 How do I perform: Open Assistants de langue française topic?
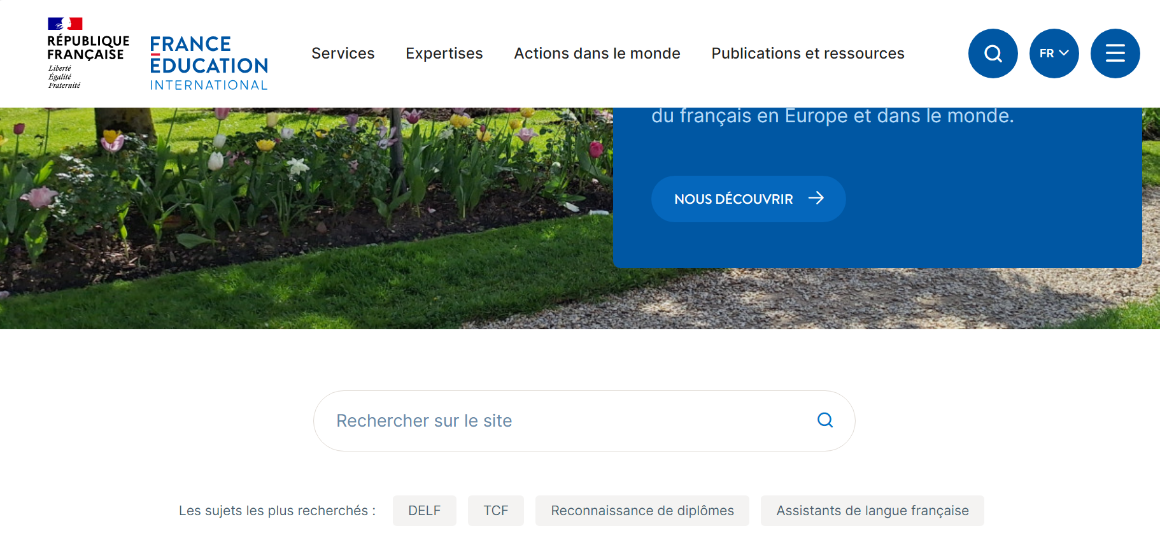[x=872, y=511]
